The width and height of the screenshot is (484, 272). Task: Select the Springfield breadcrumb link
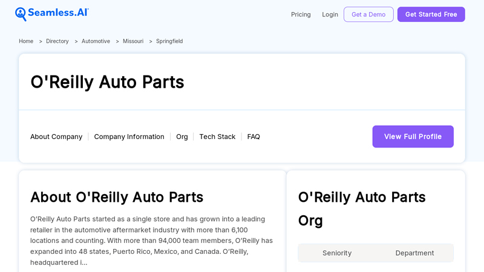click(x=169, y=41)
